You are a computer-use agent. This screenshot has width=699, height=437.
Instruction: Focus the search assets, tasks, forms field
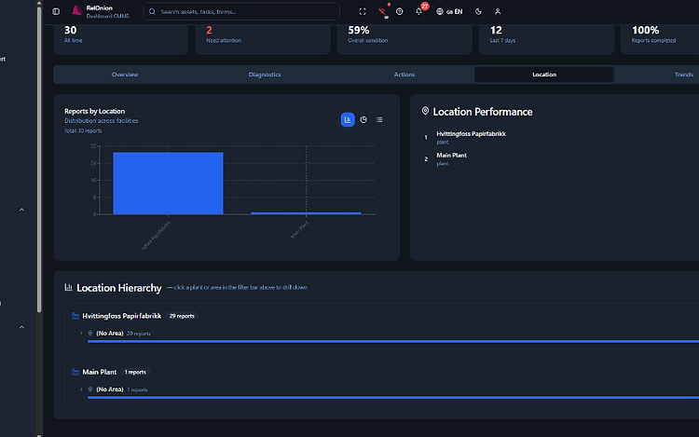(x=241, y=11)
